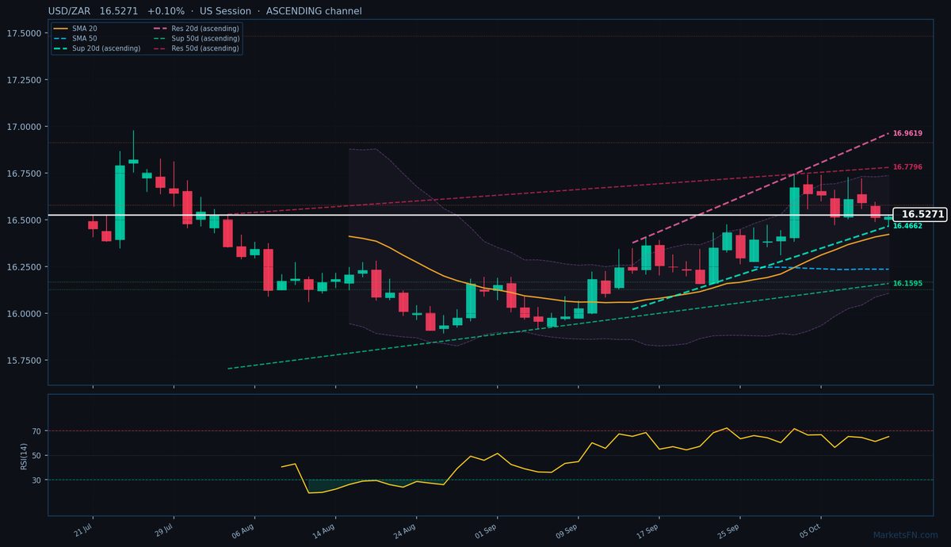Click the SMA 50 legend entry
Screen dimensions: 951x547
pos(75,38)
